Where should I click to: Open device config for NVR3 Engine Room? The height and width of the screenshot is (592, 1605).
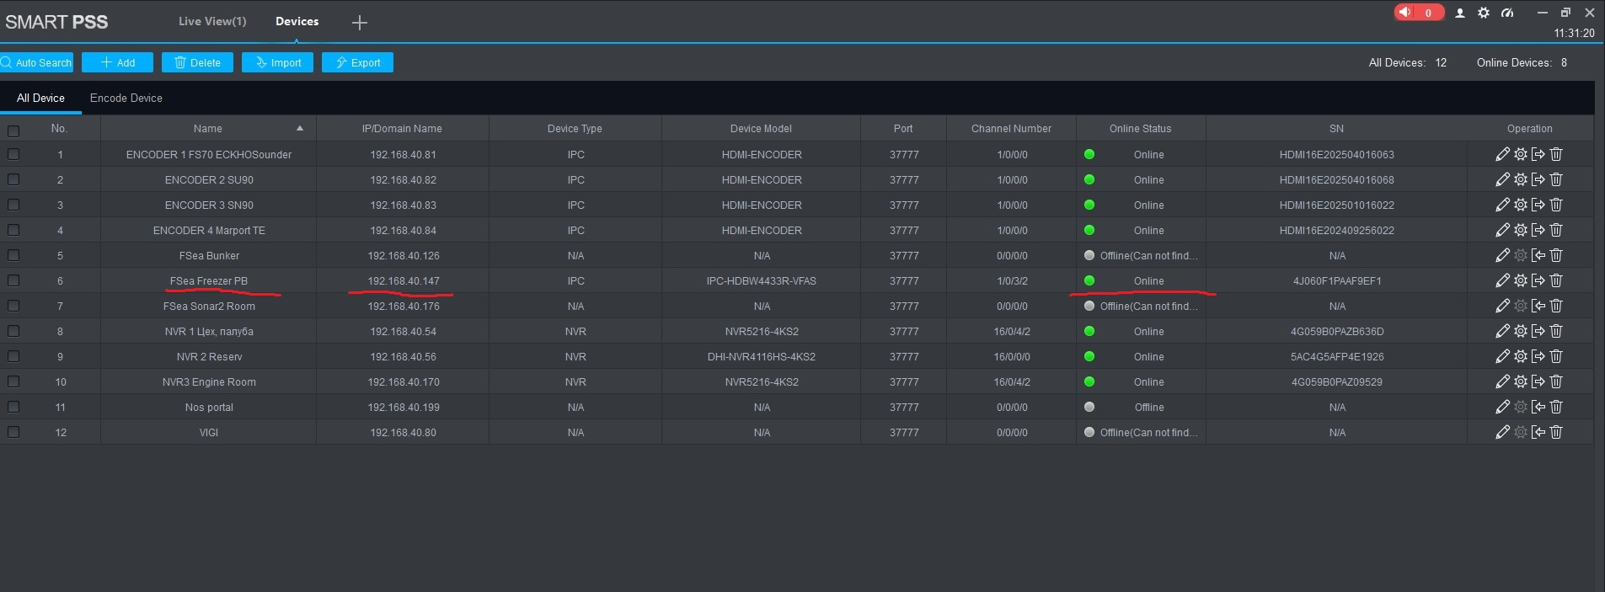pyautogui.click(x=1521, y=381)
